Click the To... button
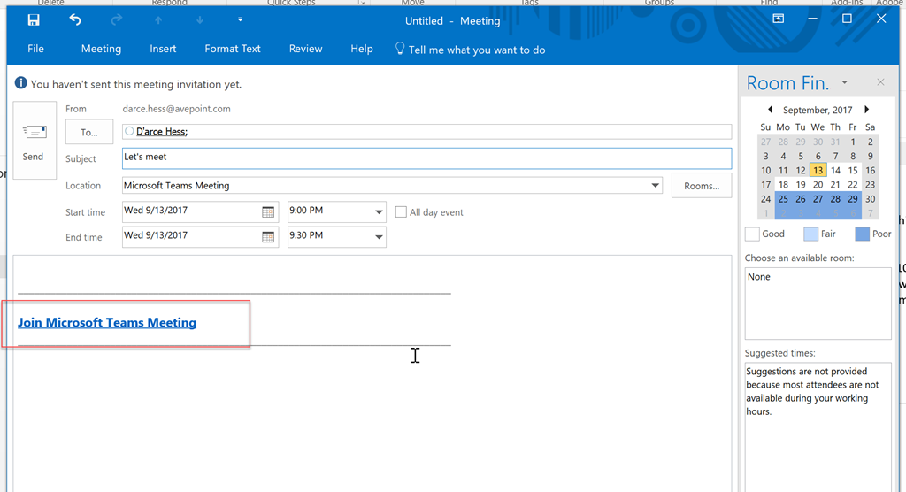Viewport: 906px width, 492px height. pyautogui.click(x=89, y=132)
